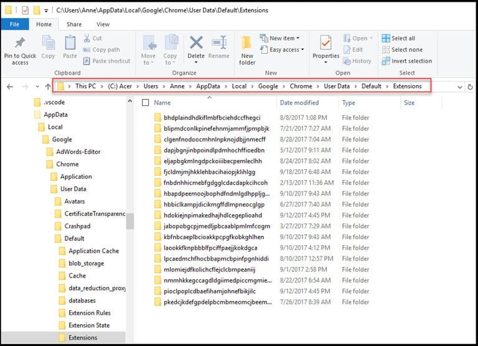Image resolution: width=478 pixels, height=346 pixels.
Task: Select folder pioclpoplcdbaefihamjohnefbikjilc
Action: click(209, 291)
